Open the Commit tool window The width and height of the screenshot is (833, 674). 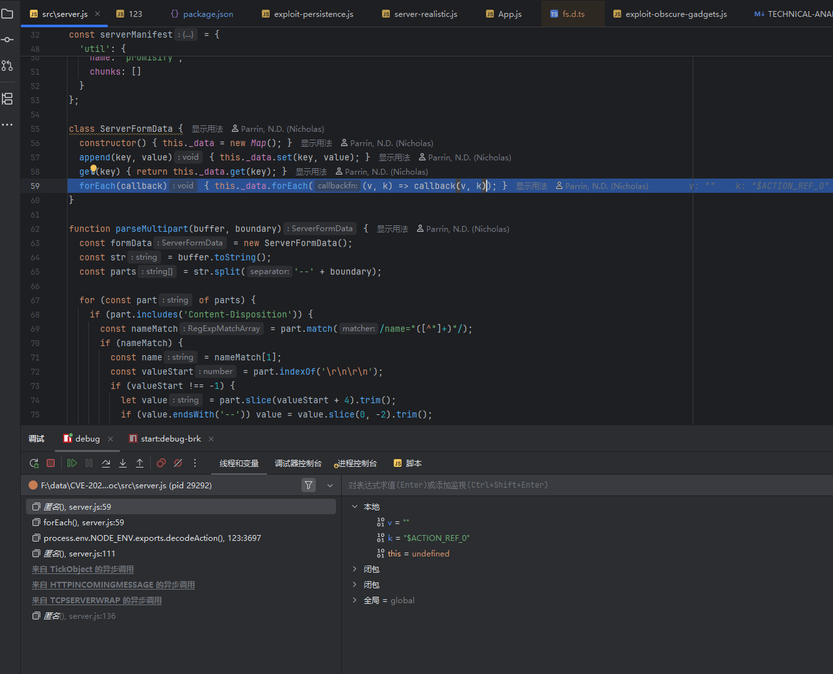[7, 40]
